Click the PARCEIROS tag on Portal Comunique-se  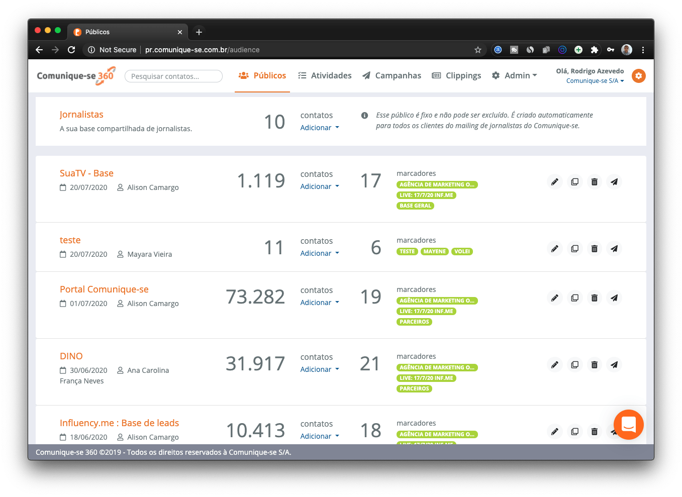[414, 322]
